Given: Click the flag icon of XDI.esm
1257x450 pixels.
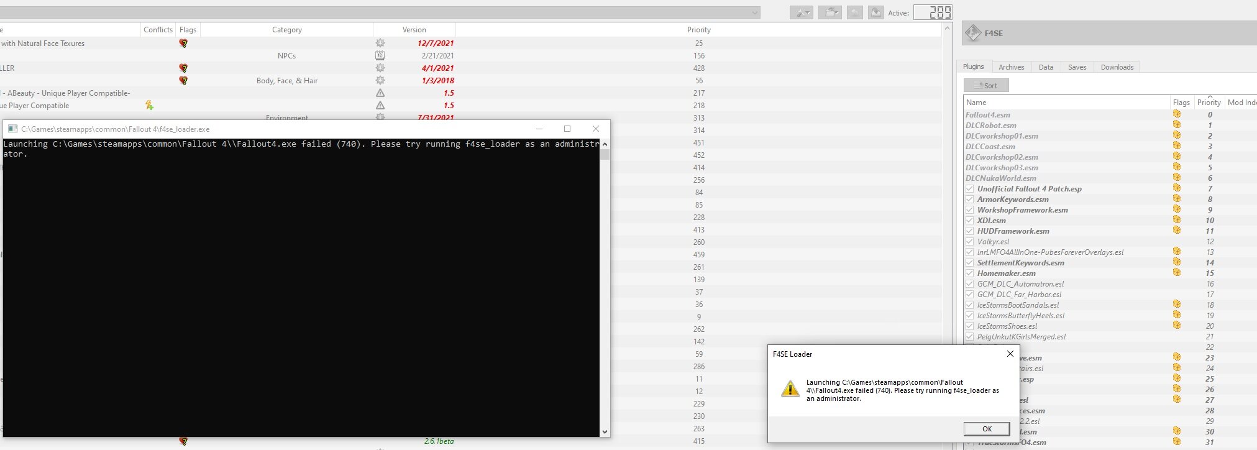Looking at the screenshot, I should 1177,220.
